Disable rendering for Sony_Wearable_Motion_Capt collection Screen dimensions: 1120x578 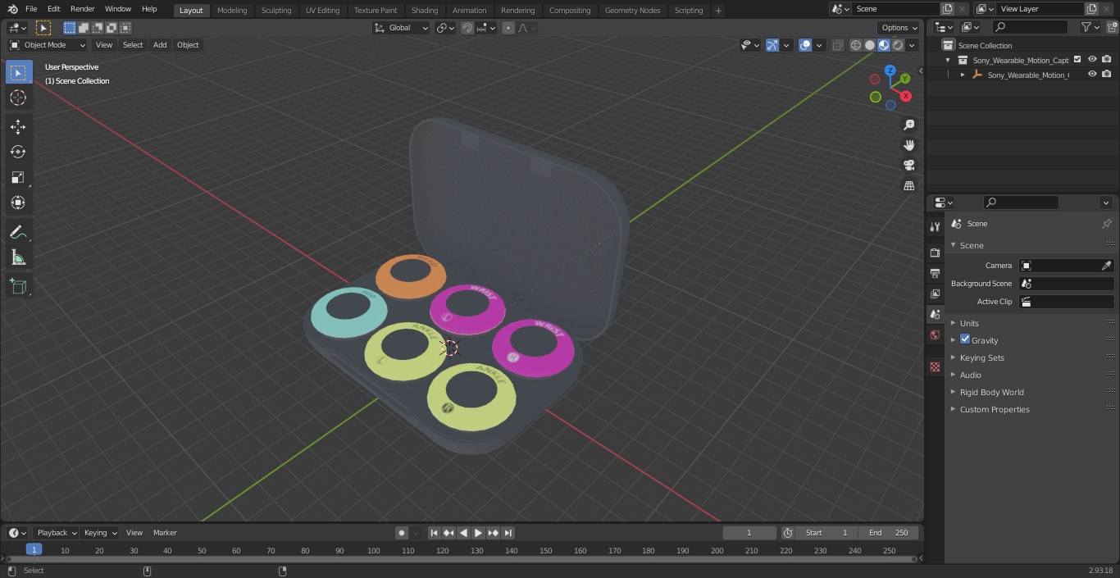point(1107,60)
